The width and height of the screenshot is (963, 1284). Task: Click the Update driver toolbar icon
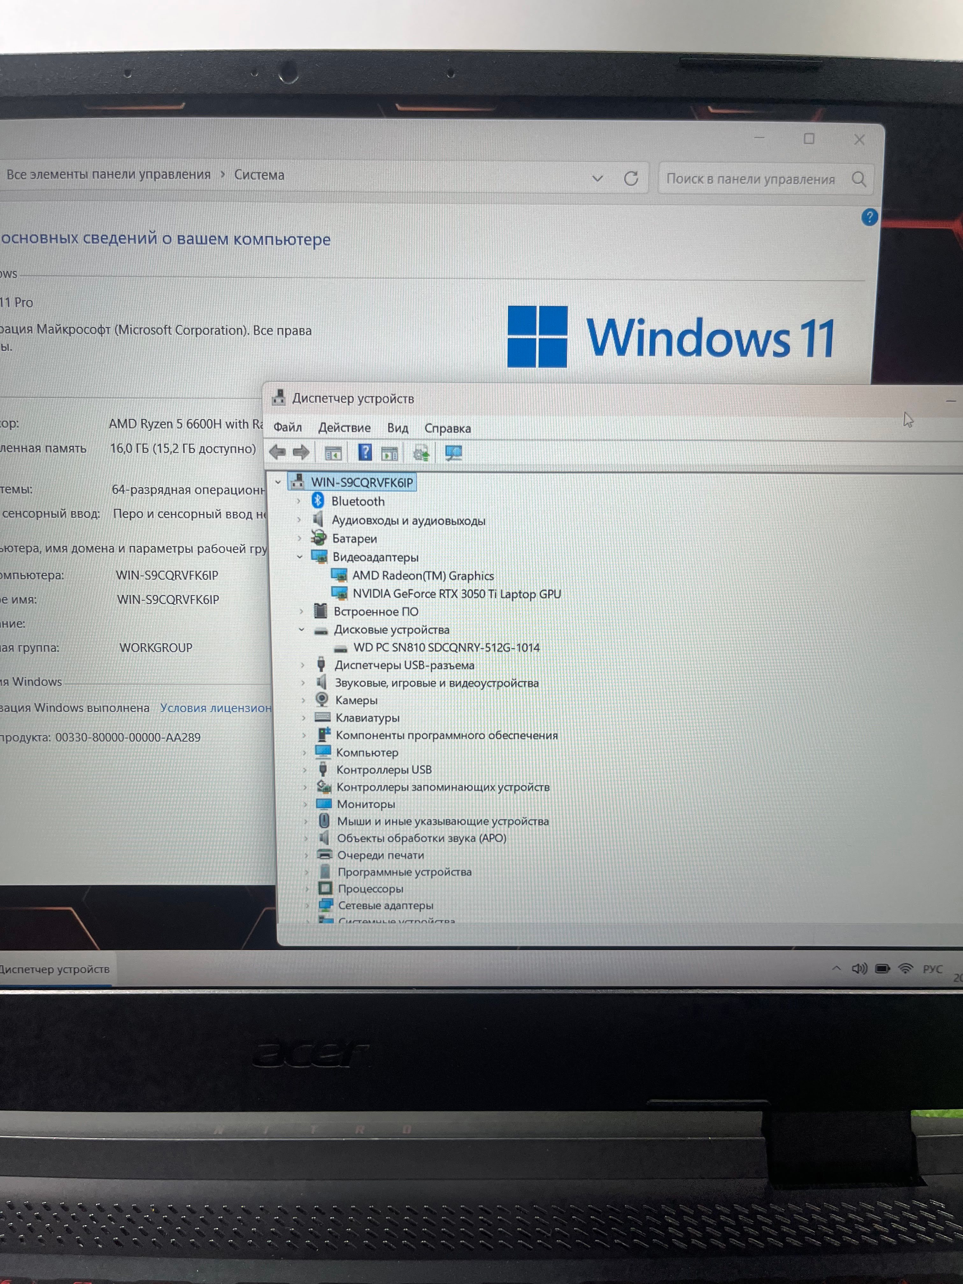click(421, 453)
